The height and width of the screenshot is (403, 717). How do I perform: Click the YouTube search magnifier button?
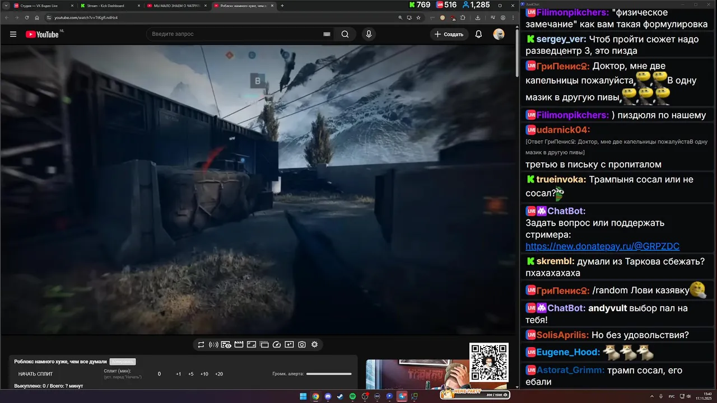point(346,34)
